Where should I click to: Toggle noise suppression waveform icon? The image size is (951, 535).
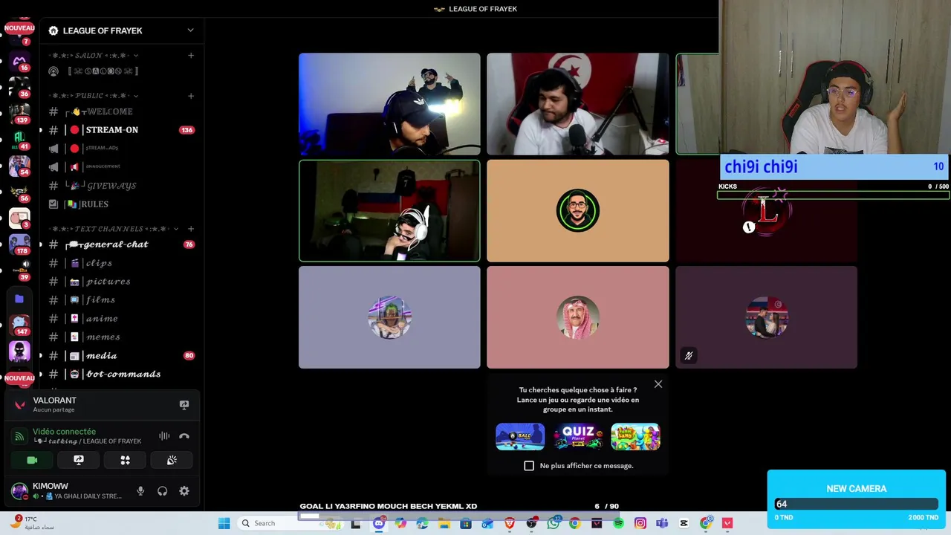point(164,436)
